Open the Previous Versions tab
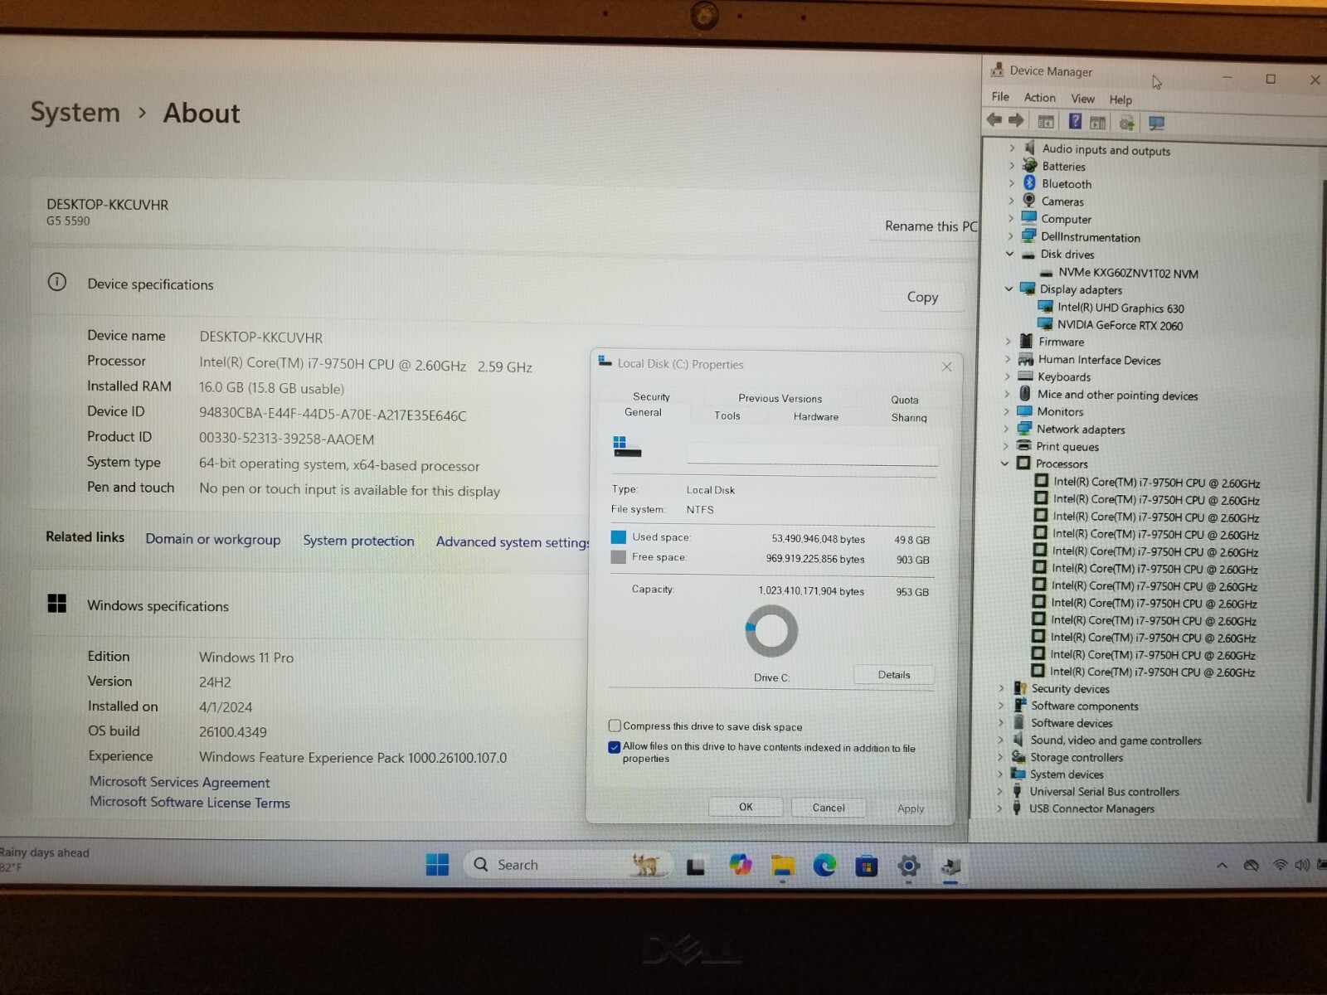Screen dimensions: 1327x995 tap(780, 398)
